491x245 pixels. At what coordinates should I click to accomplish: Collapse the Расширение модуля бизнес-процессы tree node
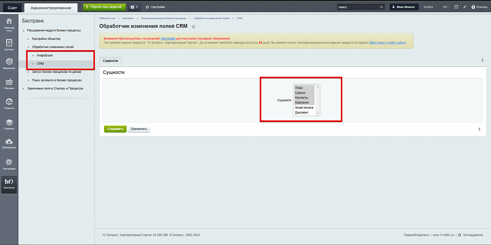(x=24, y=31)
